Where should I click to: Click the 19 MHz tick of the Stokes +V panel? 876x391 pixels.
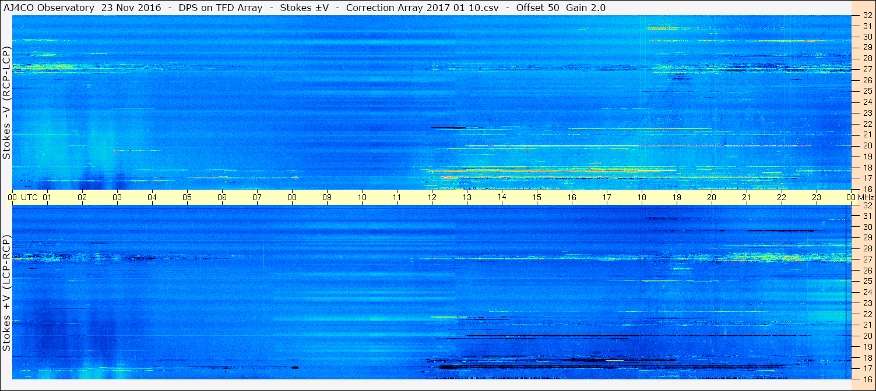[x=867, y=347]
